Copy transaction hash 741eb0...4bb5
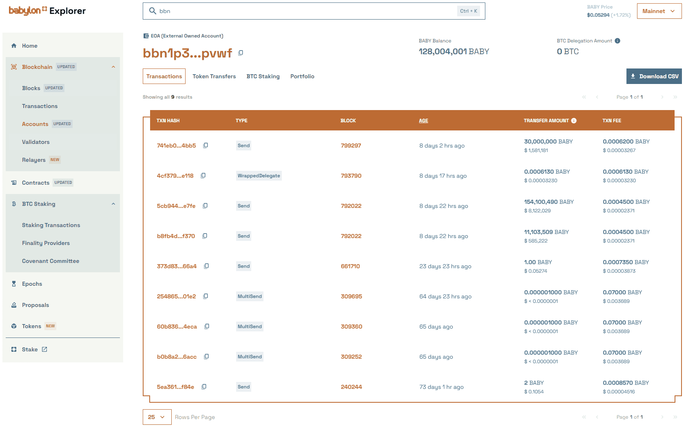 pos(206,146)
